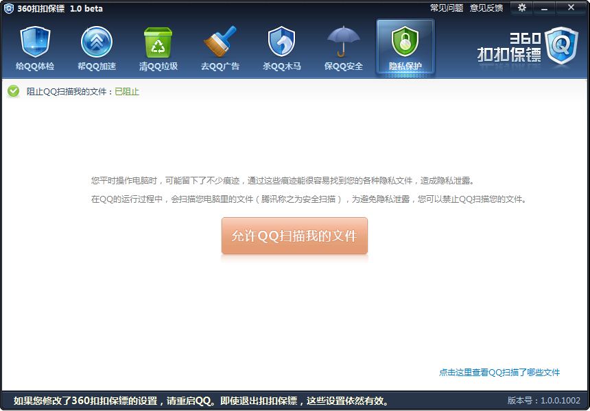Open the settings gear in title bar
Screen dimensions: 590x411
[x=522, y=8]
